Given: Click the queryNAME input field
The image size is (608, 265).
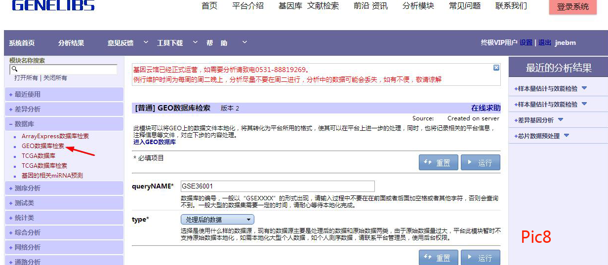Looking at the screenshot, I should 278,186.
